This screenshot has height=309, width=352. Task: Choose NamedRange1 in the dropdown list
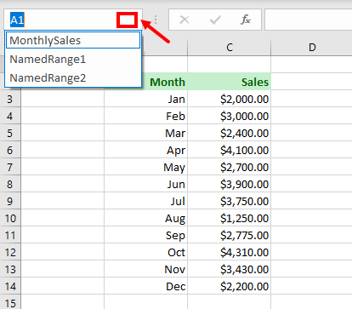(73, 60)
